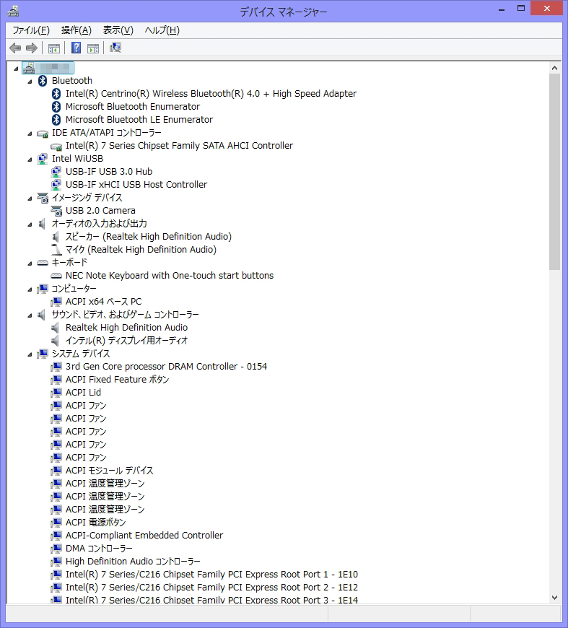Click the Back arrow toolbar icon
This screenshot has height=628, width=568.
[15, 48]
